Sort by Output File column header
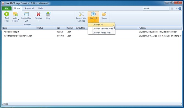 [x=82, y=28]
